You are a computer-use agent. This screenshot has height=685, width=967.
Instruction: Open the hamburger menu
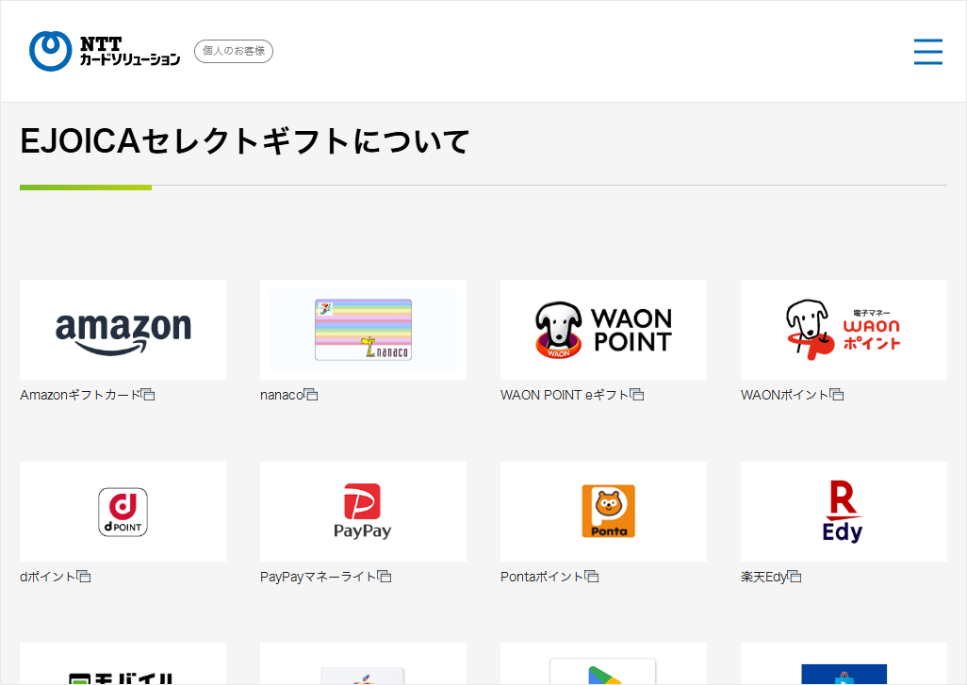coord(928,51)
